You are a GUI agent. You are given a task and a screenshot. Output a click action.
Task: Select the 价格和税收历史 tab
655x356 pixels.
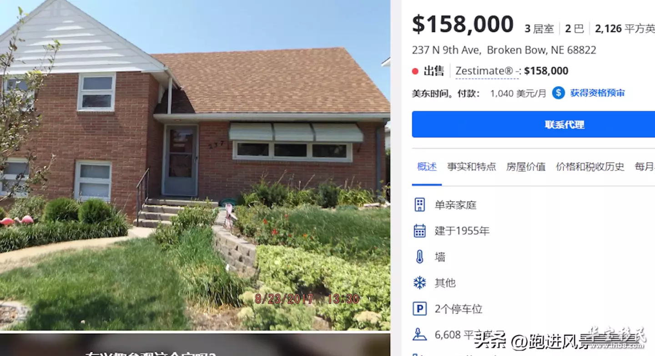(x=590, y=167)
